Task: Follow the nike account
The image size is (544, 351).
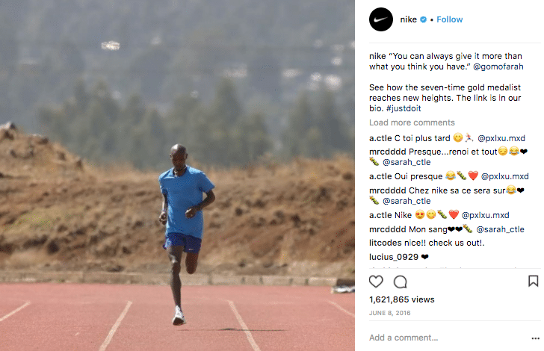Action: pos(450,19)
